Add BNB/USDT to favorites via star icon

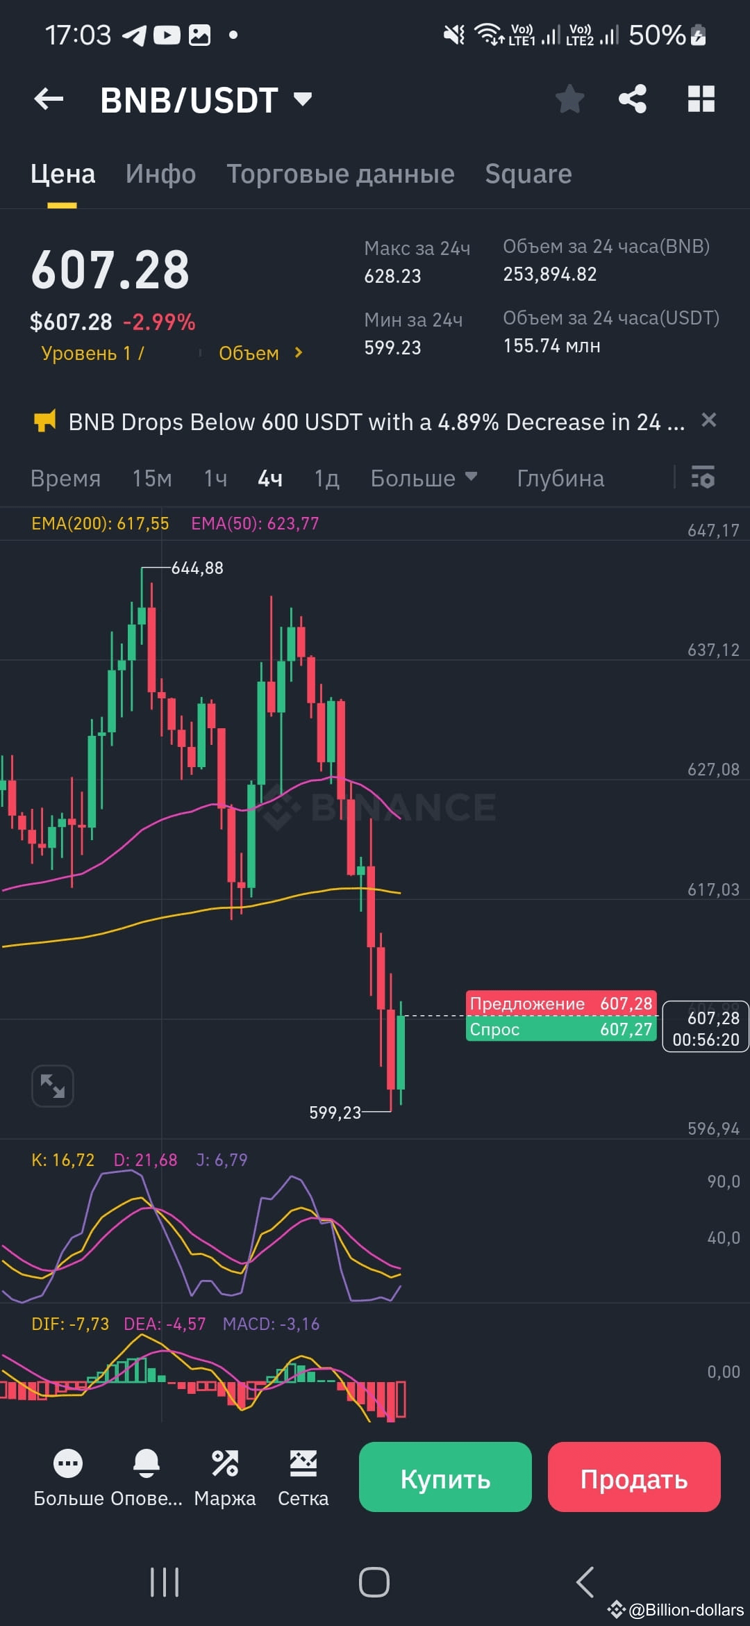(x=569, y=99)
